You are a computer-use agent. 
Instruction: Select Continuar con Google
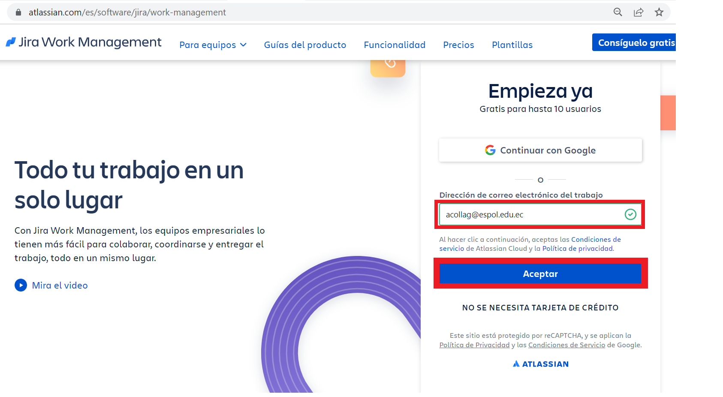tap(540, 150)
